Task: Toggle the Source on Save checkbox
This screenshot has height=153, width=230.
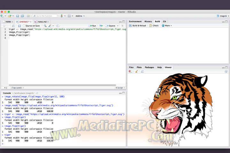Action: 24,26
